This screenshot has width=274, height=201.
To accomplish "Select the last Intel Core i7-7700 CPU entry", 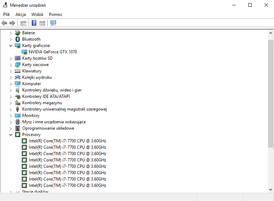I will click(67, 185).
